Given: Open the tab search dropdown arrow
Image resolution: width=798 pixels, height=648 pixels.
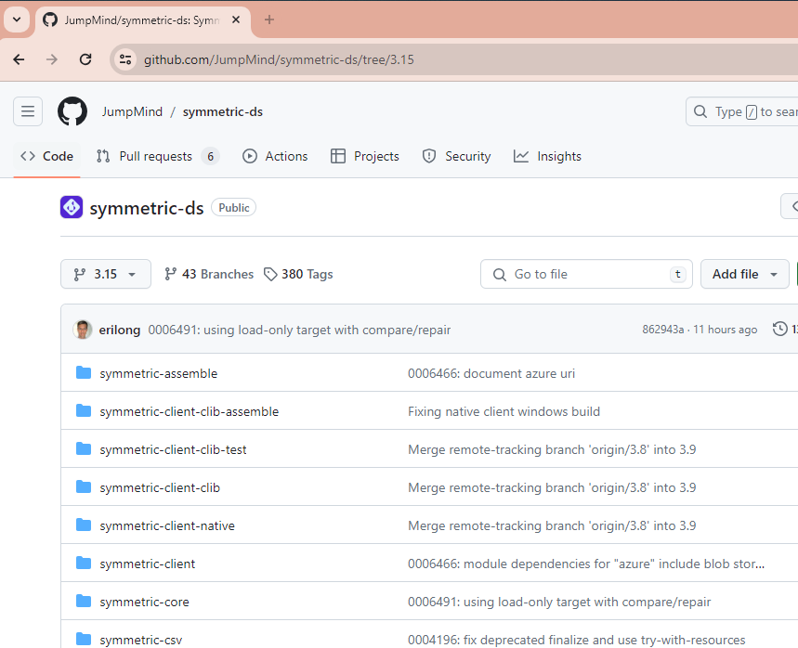Looking at the screenshot, I should pyautogui.click(x=17, y=19).
